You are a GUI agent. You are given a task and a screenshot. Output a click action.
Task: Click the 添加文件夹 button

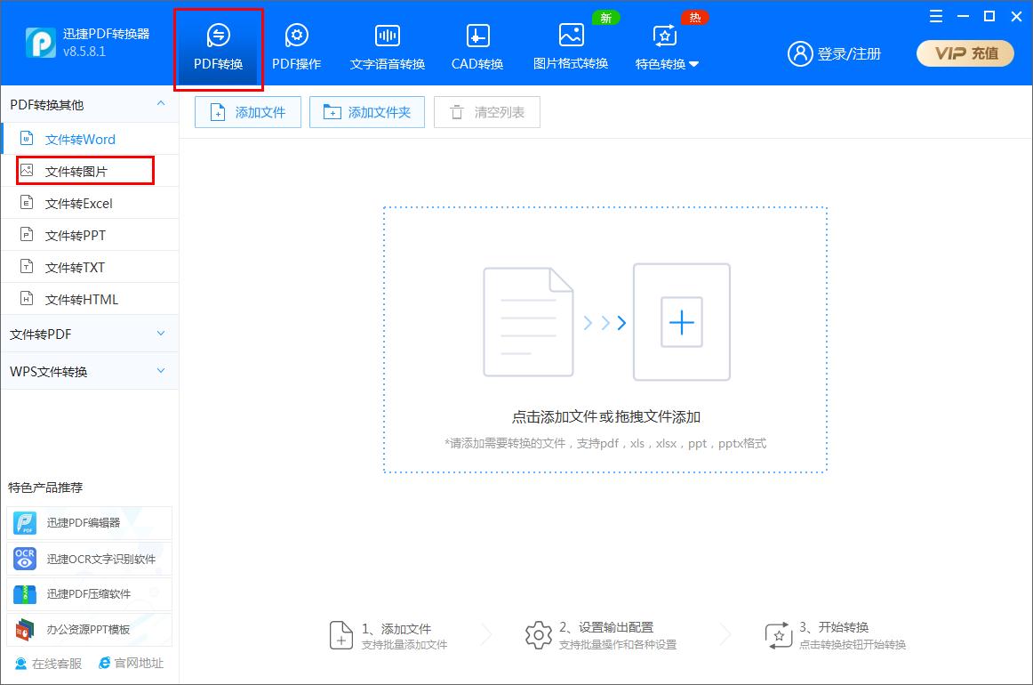pos(366,112)
